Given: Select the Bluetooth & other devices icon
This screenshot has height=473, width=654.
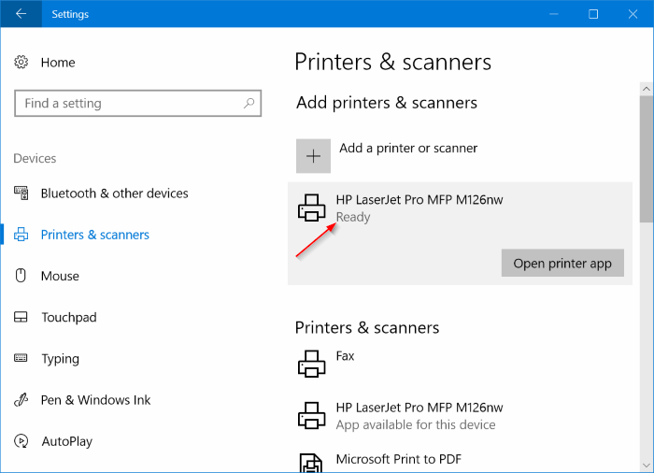Looking at the screenshot, I should (x=21, y=193).
